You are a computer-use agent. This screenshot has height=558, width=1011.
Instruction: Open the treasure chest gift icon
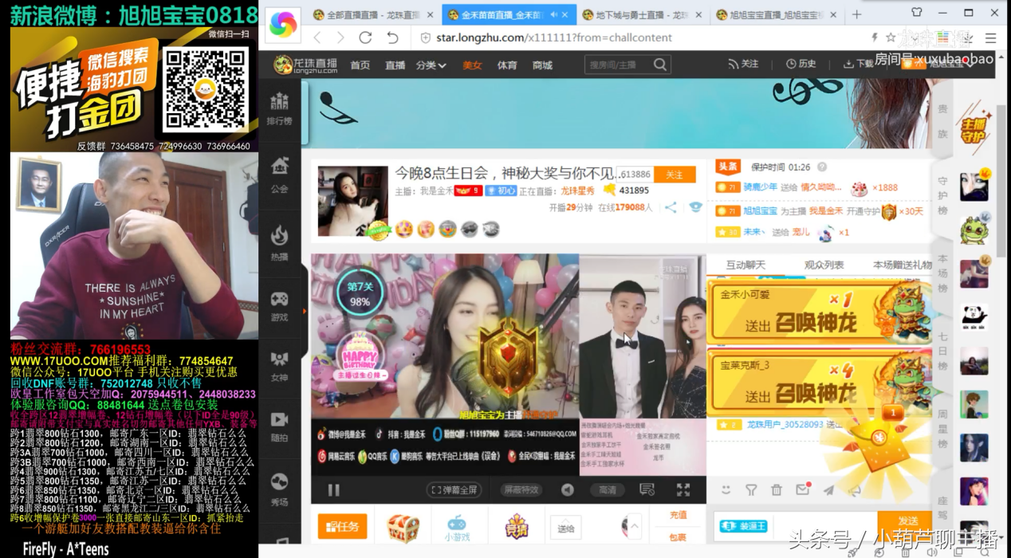pyautogui.click(x=403, y=528)
